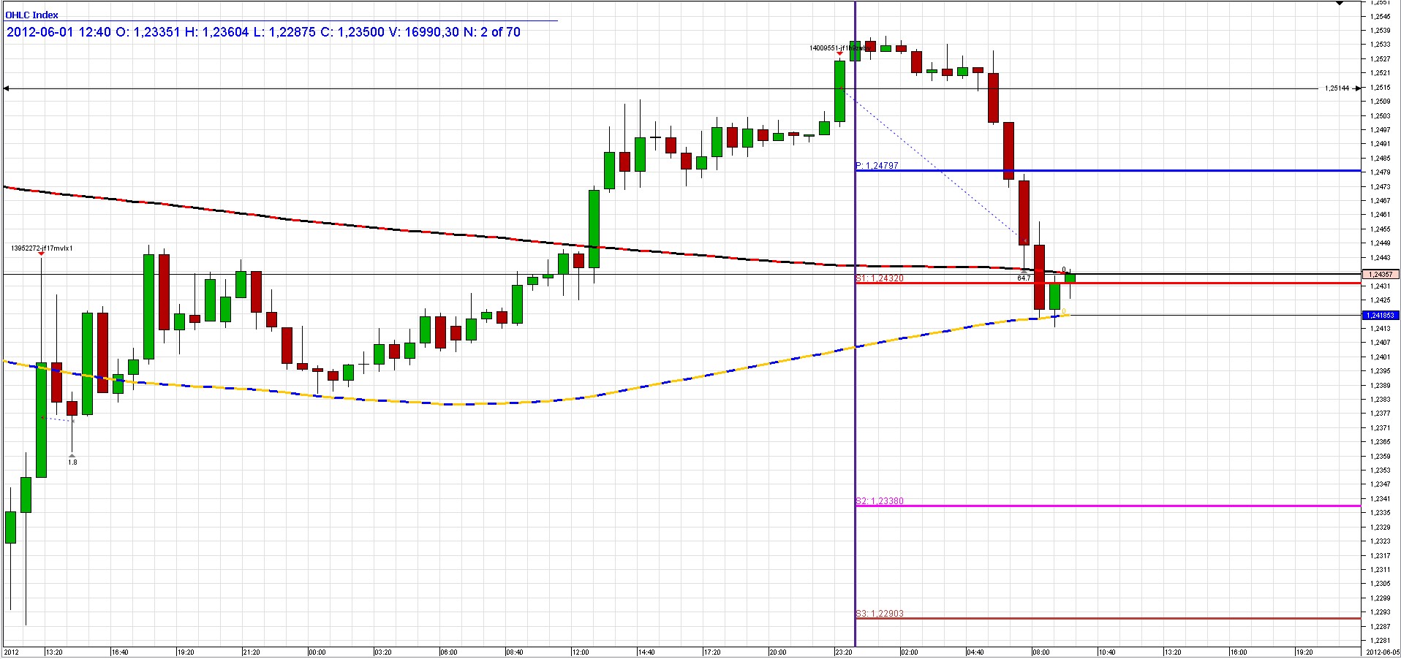Screen dimensions: 1401x659
Task: Select the support label S2: 1,23380
Action: click(x=880, y=501)
